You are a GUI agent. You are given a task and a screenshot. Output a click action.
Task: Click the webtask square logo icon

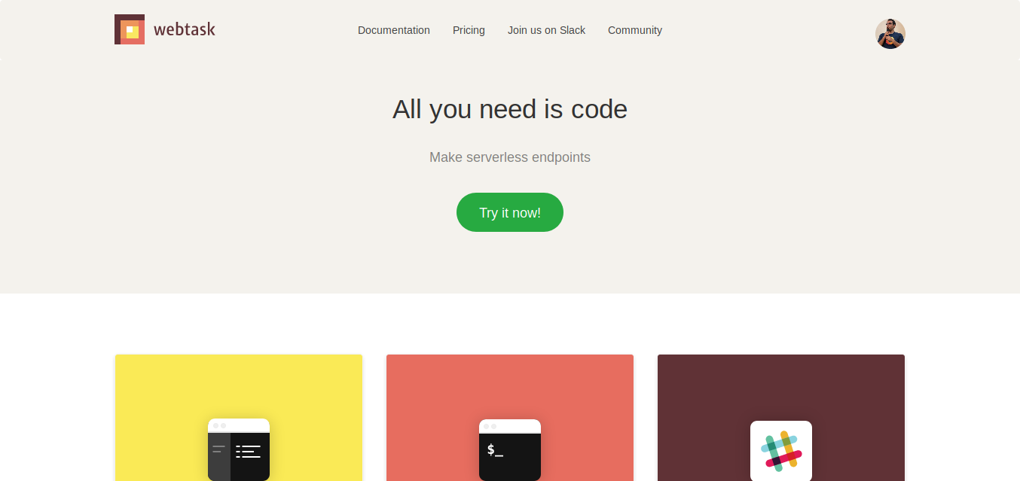(x=130, y=29)
